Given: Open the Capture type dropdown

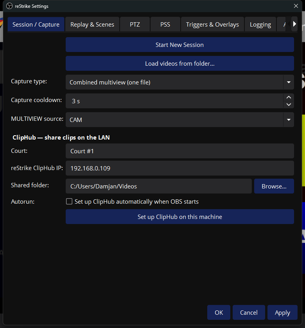Looking at the screenshot, I should [x=180, y=82].
